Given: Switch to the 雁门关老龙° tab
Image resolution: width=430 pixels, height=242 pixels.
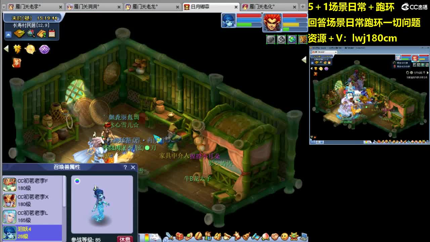Looking at the screenshot, I should coord(153,7).
